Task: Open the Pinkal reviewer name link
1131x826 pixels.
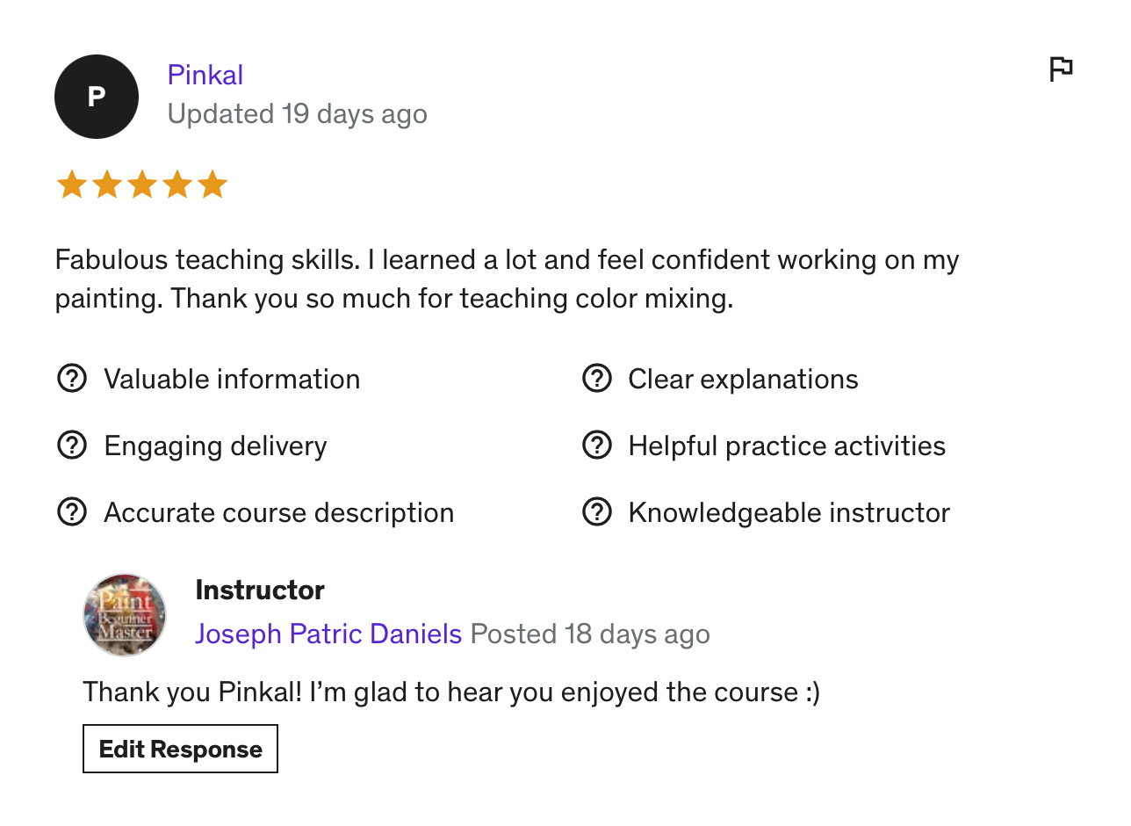Action: tap(205, 75)
